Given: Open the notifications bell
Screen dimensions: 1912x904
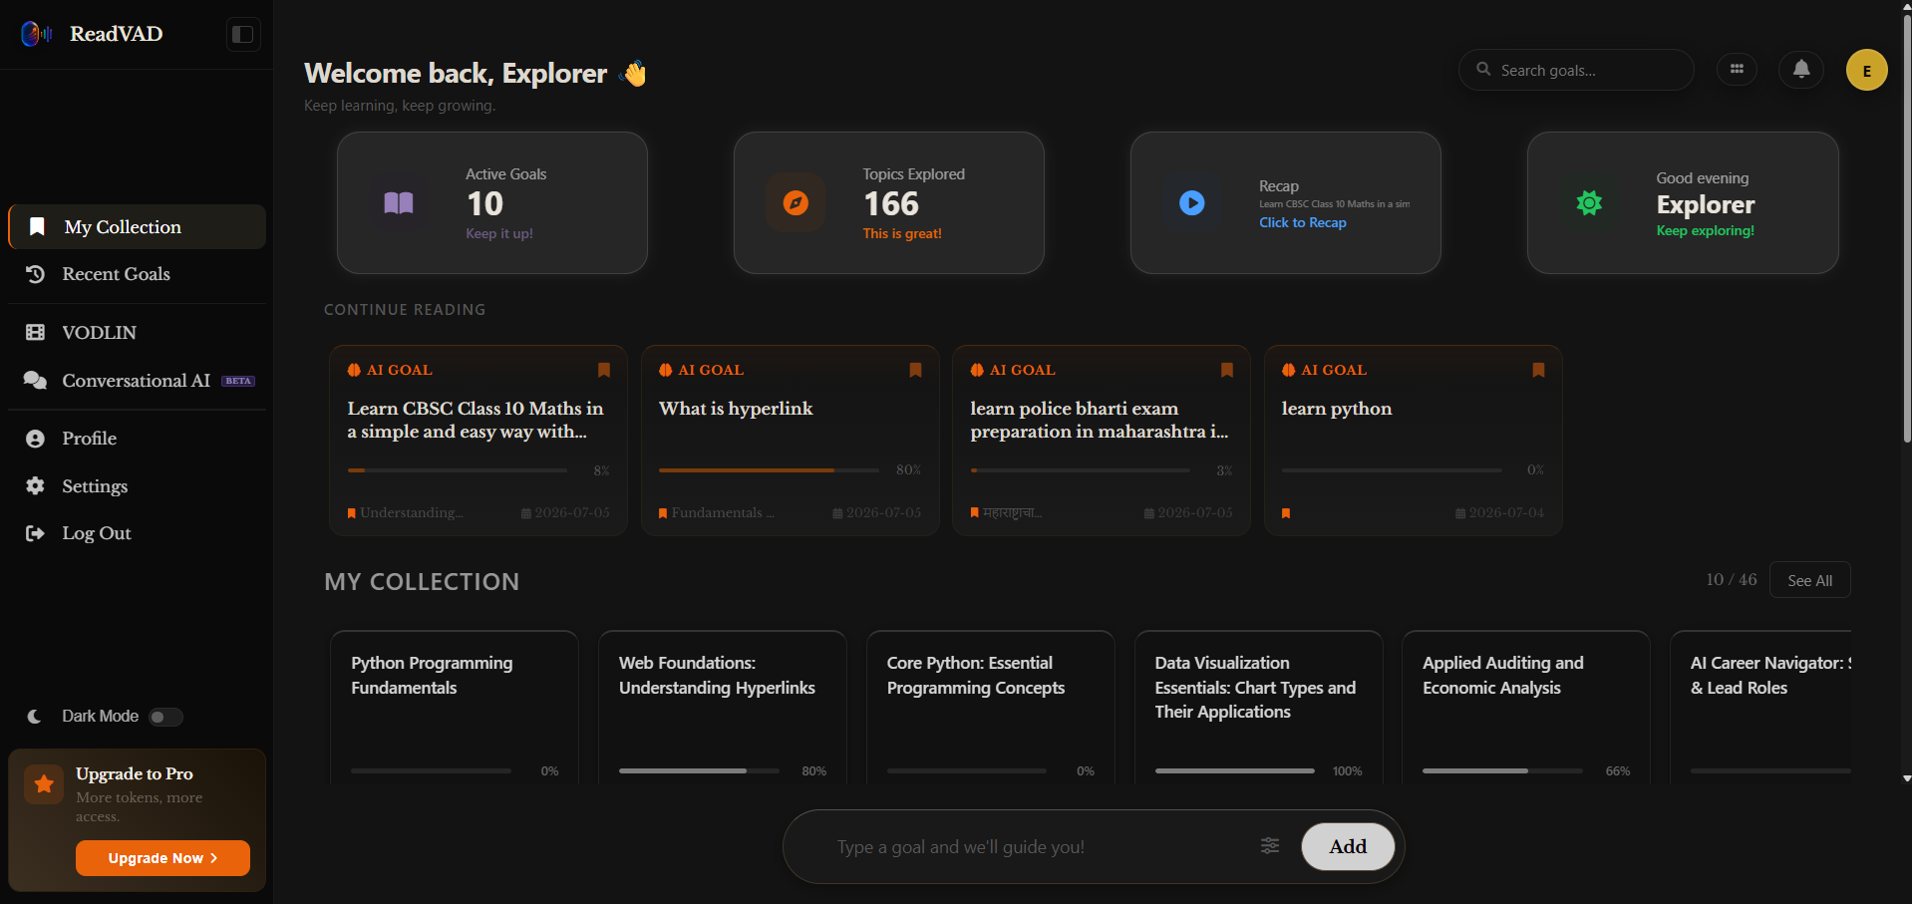Looking at the screenshot, I should 1801,70.
